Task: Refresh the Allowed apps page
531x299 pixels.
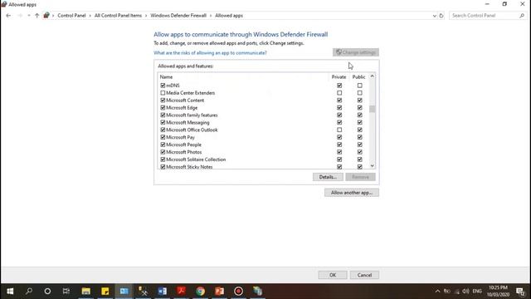Action: point(441,16)
